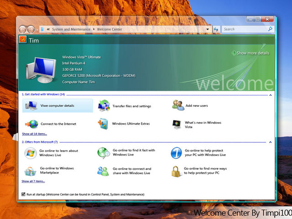Click the Refresh button next to address bar
The width and height of the screenshot is (292, 219).
click(216, 29)
